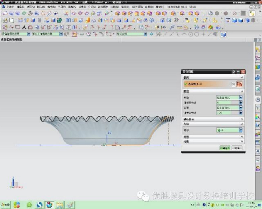Open the 分析(L) menu

tap(92, 7)
